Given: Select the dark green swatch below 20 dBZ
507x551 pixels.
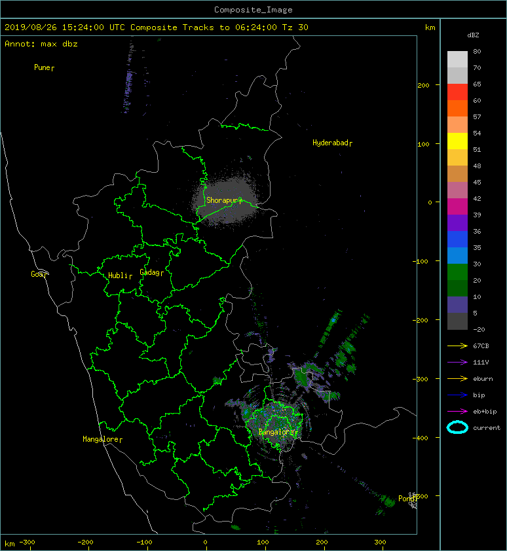Looking at the screenshot, I should tap(457, 289).
